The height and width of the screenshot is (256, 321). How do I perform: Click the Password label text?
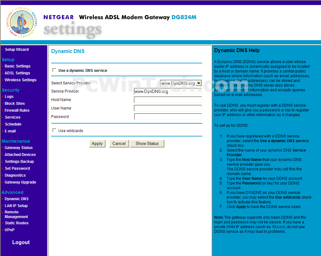[x=60, y=117]
